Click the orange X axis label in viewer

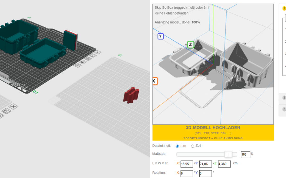point(154,81)
